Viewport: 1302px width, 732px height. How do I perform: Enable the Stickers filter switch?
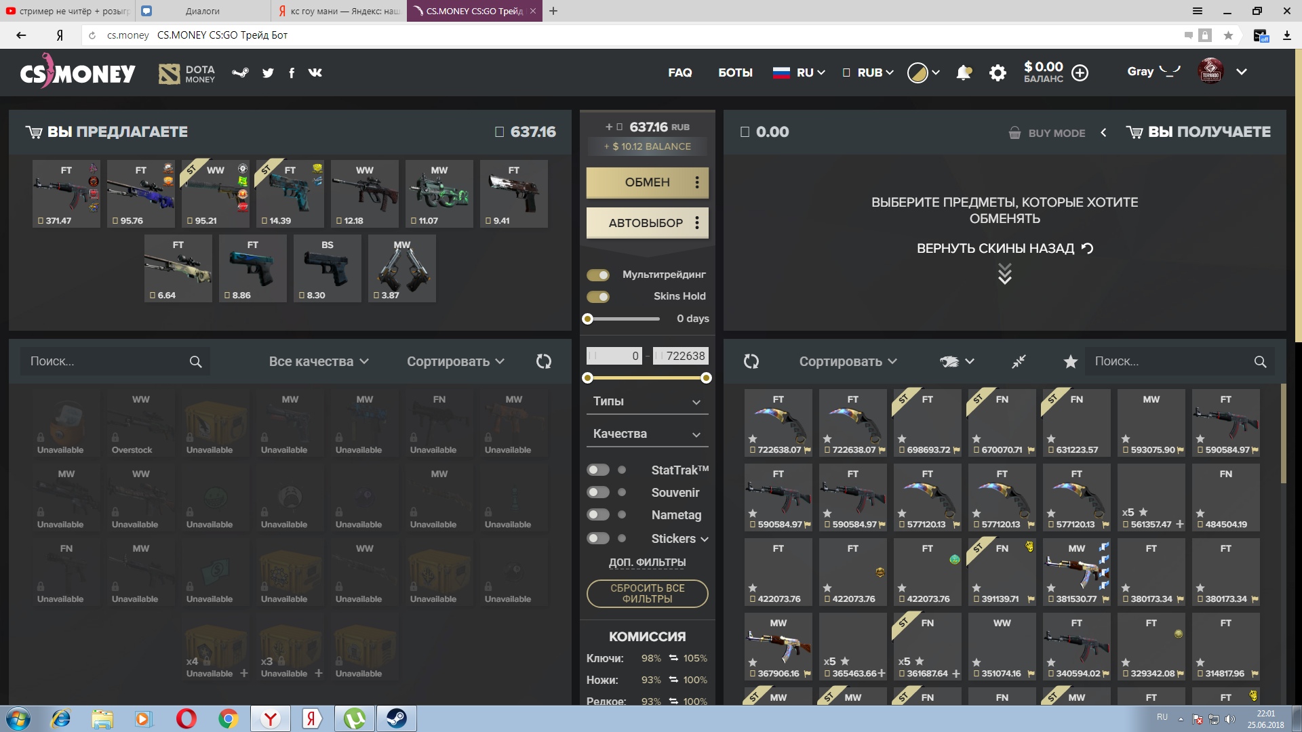(x=598, y=538)
